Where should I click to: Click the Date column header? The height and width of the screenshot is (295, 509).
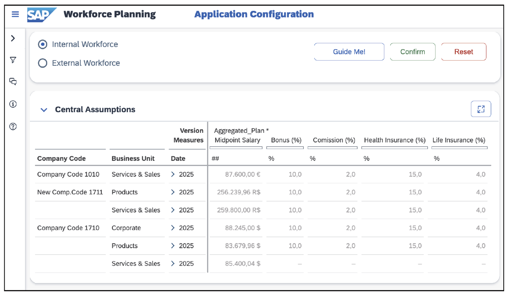178,159
